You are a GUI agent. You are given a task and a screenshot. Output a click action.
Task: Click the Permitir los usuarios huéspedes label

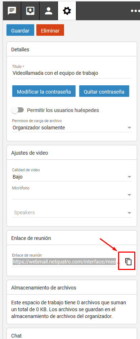point(63,110)
